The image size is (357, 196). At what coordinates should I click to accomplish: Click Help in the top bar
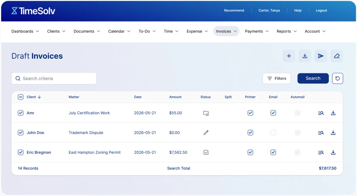pyautogui.click(x=298, y=11)
